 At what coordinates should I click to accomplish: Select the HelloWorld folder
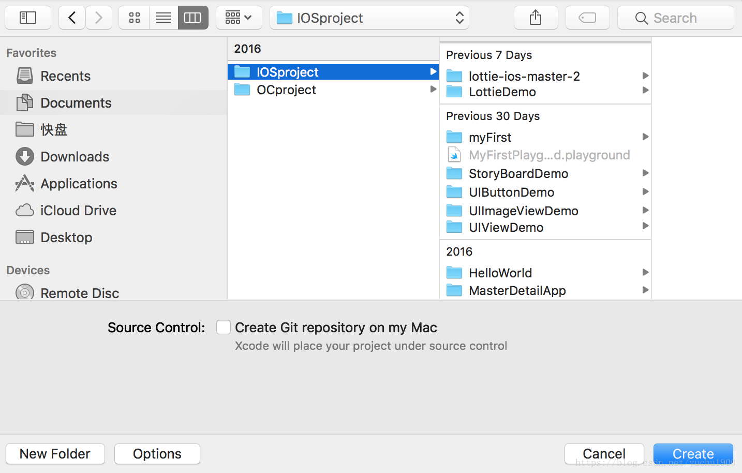pyautogui.click(x=500, y=273)
